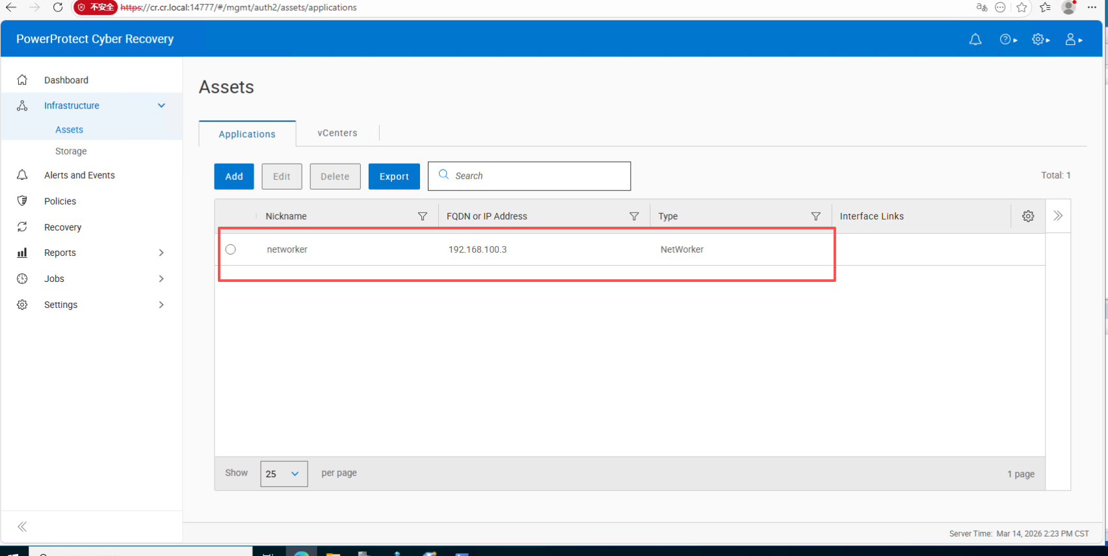Switch to the Applications tab
The height and width of the screenshot is (556, 1108).
pyautogui.click(x=247, y=134)
